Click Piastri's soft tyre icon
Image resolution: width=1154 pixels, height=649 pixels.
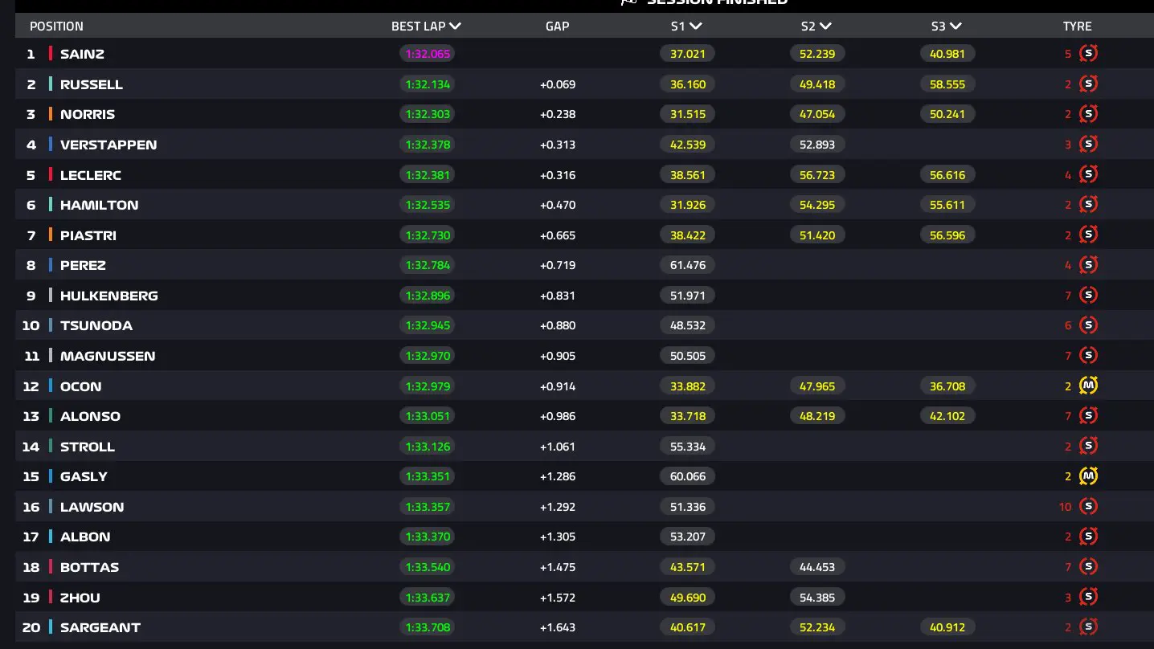(x=1088, y=235)
